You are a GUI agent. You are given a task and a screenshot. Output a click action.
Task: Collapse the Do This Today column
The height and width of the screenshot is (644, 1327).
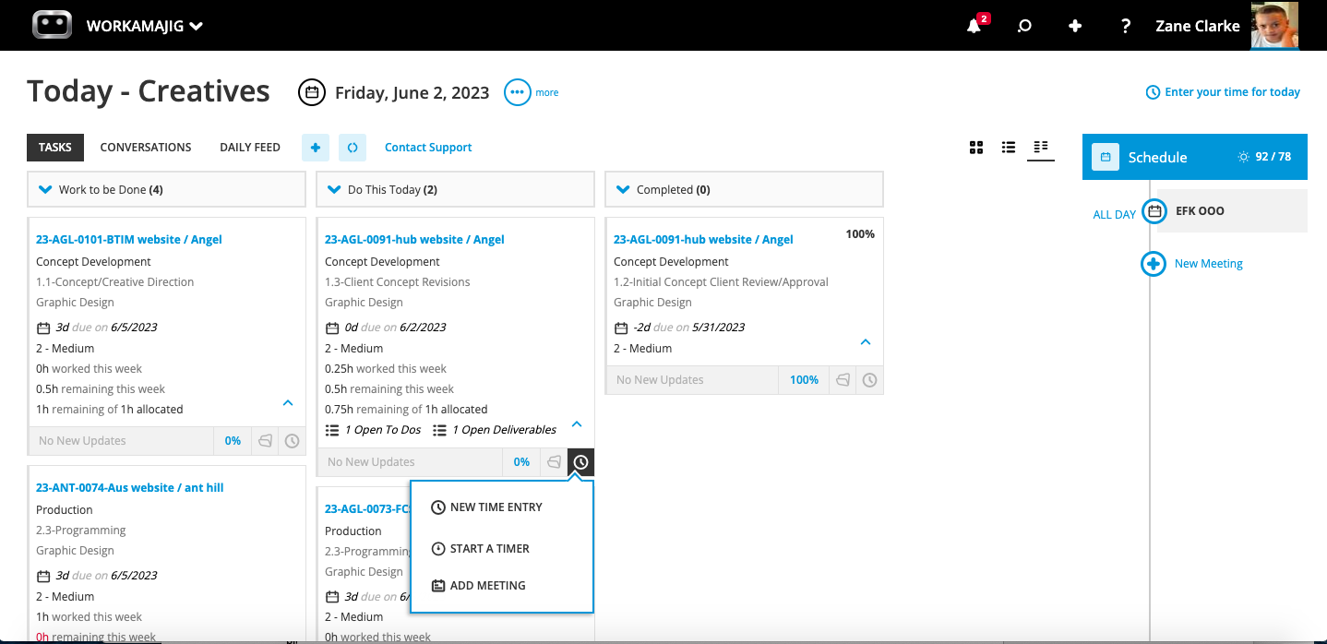(334, 190)
